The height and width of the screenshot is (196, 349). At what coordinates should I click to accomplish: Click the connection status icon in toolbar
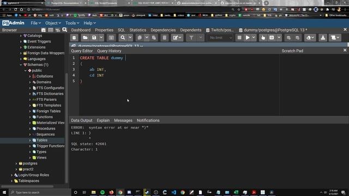74,38
